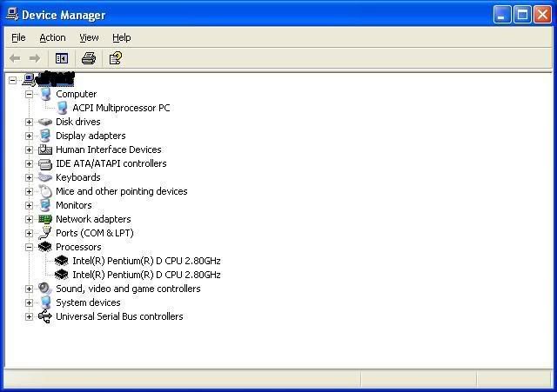The image size is (557, 392).
Task: Click the Universal Serial Bus controllers icon
Action: (x=45, y=316)
